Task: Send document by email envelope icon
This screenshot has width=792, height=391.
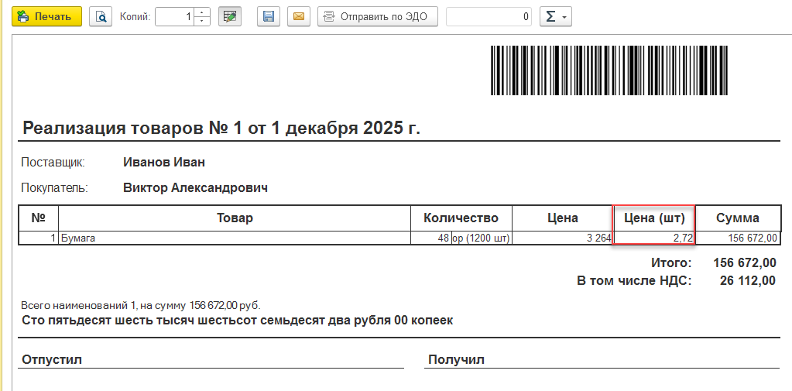Action: click(298, 16)
